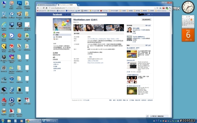
Task: Open the iTunes desktop shortcut
Action: pyautogui.click(x=12, y=80)
